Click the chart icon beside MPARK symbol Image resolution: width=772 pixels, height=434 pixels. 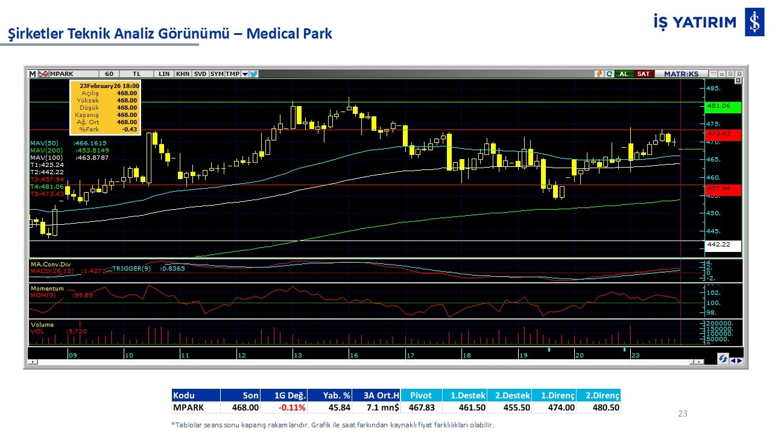tap(43, 74)
